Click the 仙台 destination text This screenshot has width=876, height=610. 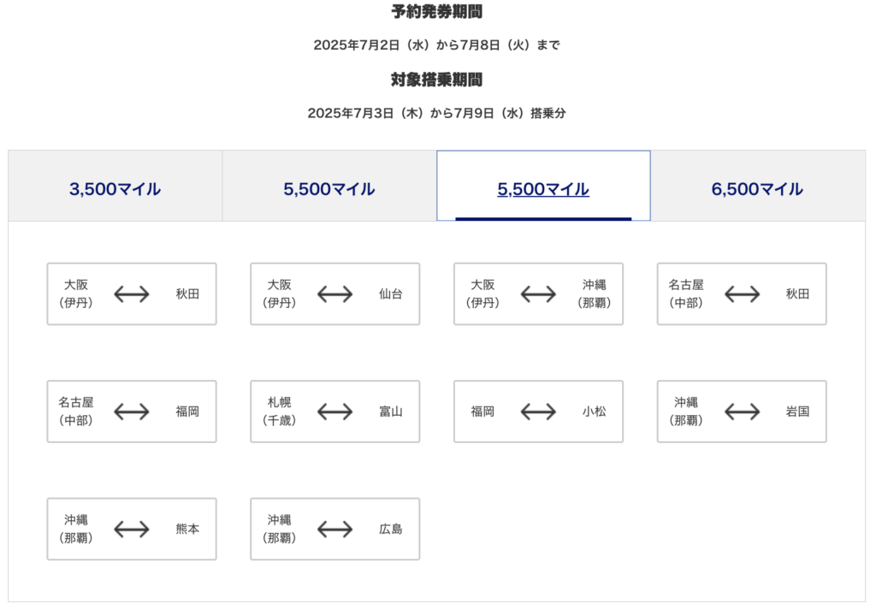click(391, 294)
